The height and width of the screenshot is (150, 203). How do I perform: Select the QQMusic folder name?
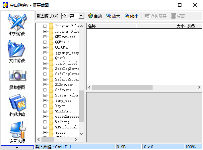point(62,42)
